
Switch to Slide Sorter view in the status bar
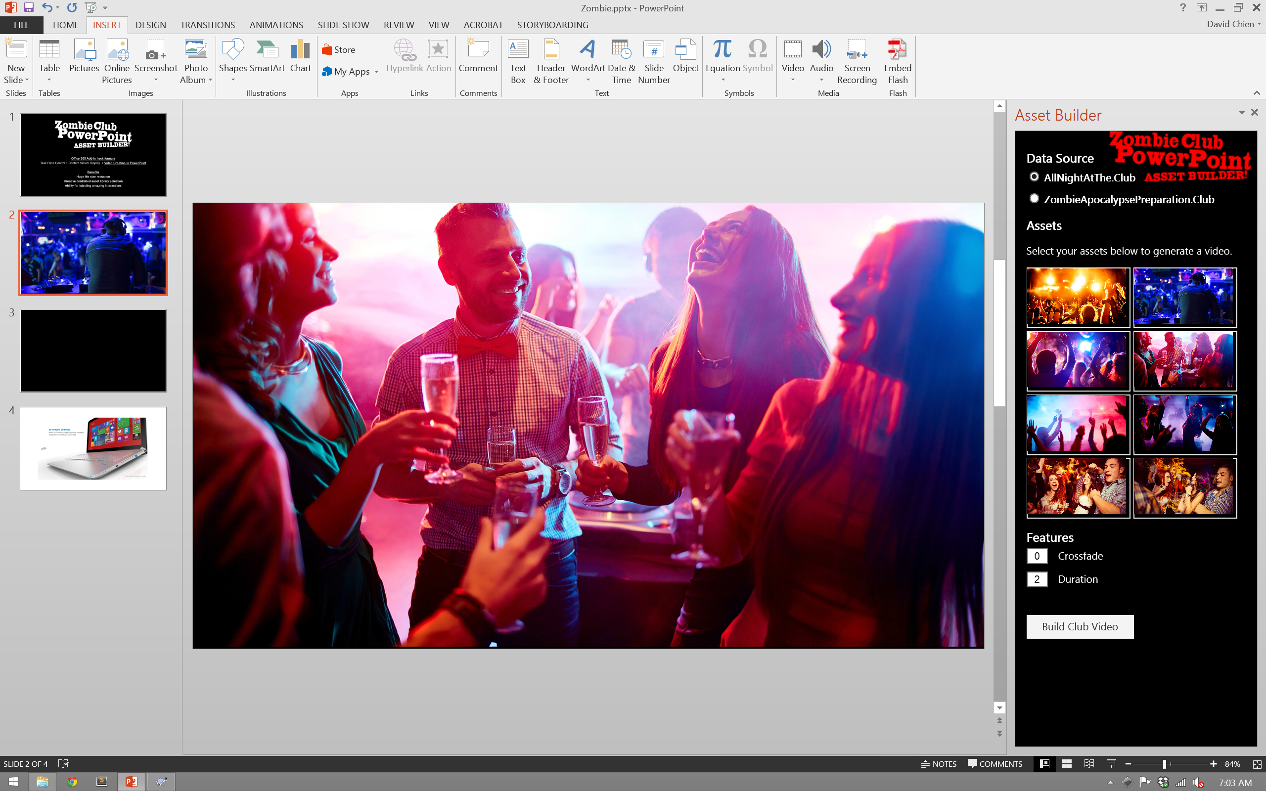point(1067,764)
